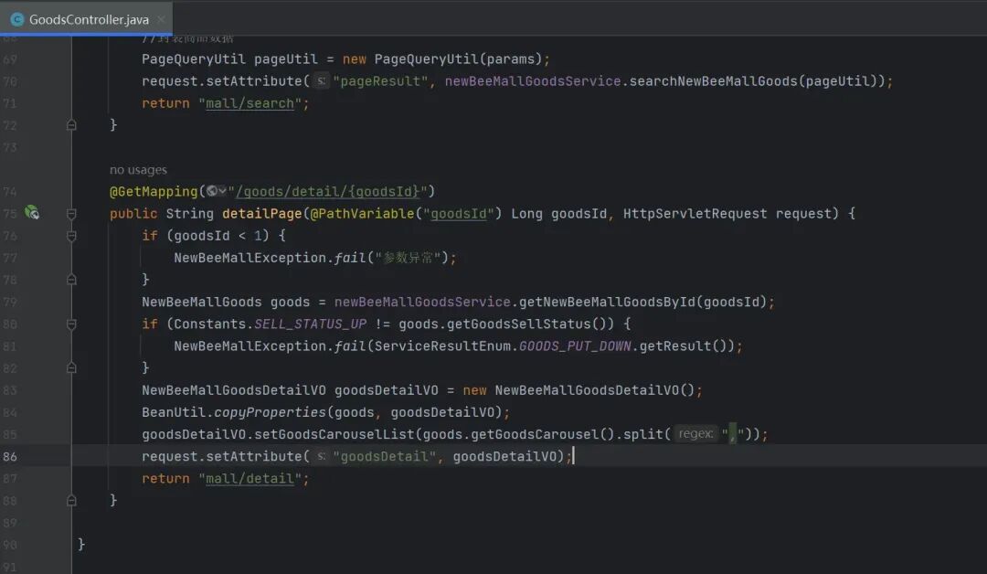The width and height of the screenshot is (987, 574).
Task: Click the underlined "goodsId" in @PathVariable
Action: 459,213
